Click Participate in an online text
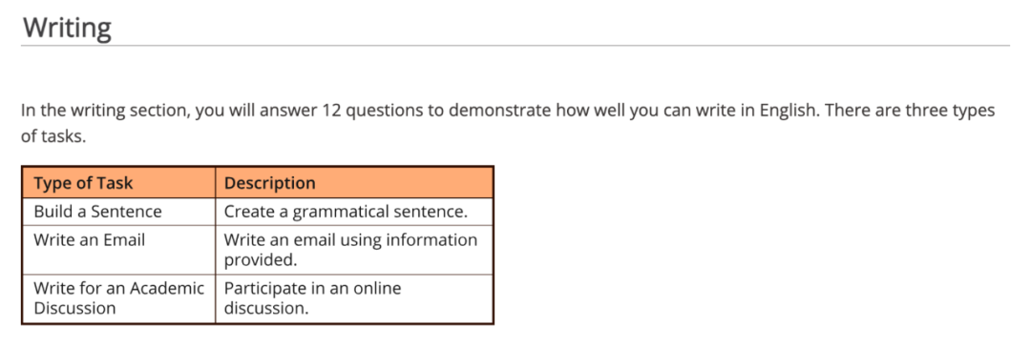 312,288
